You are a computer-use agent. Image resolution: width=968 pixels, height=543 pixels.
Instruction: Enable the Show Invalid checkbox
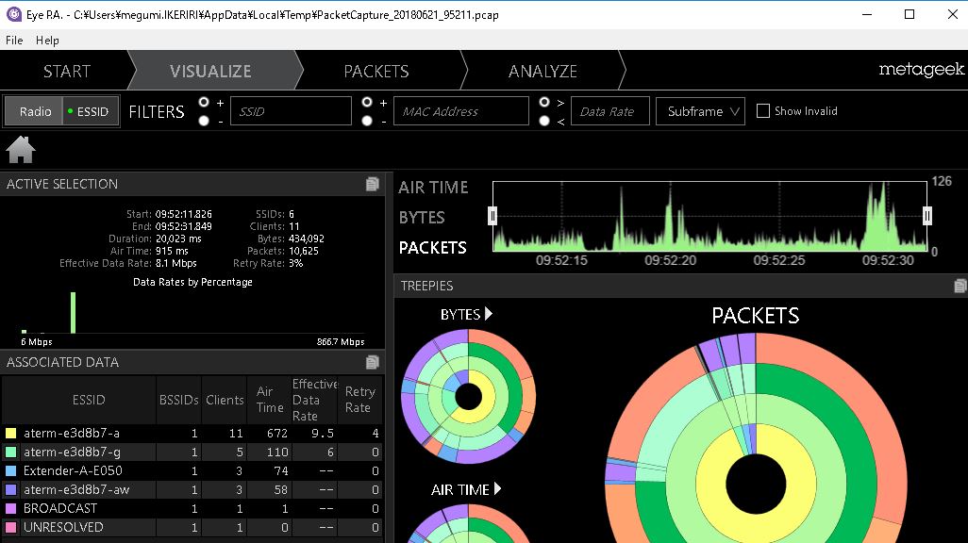coord(763,111)
